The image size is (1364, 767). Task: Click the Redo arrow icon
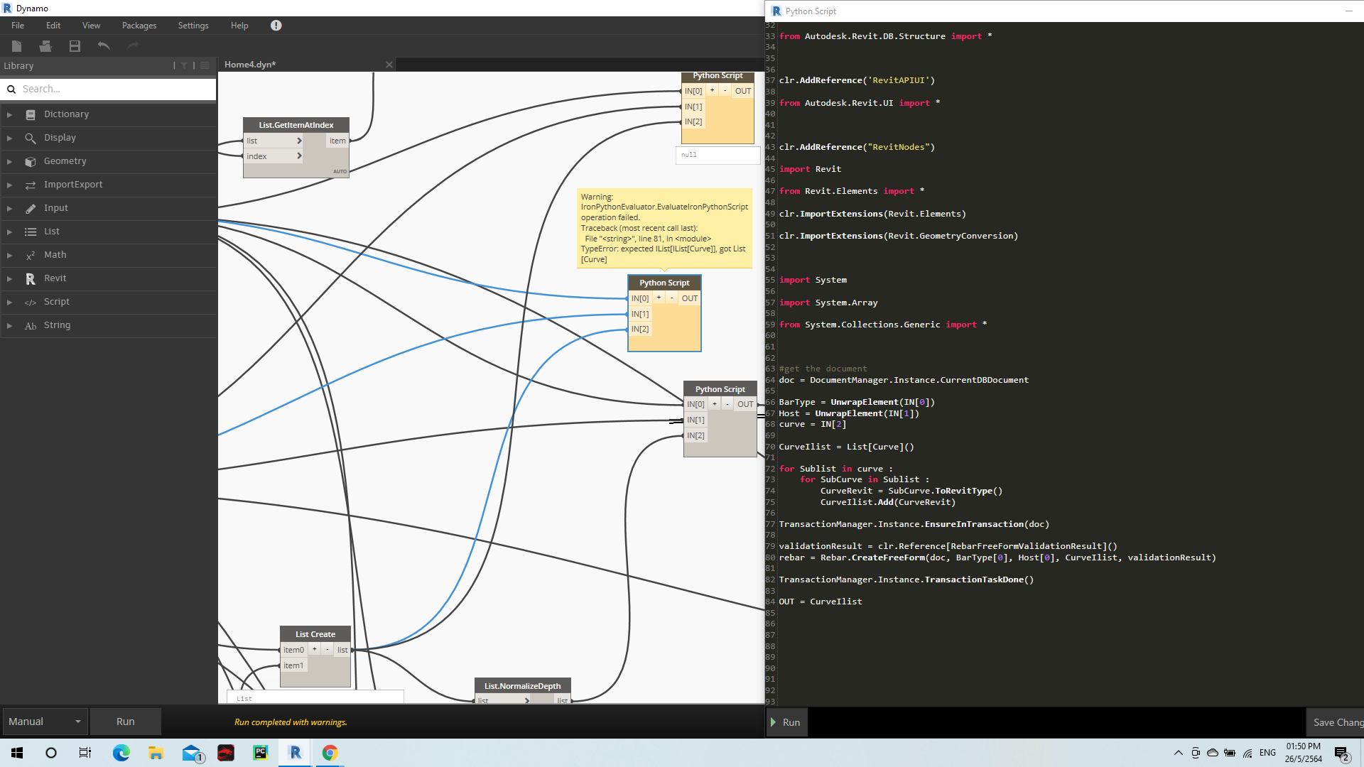pyautogui.click(x=132, y=46)
